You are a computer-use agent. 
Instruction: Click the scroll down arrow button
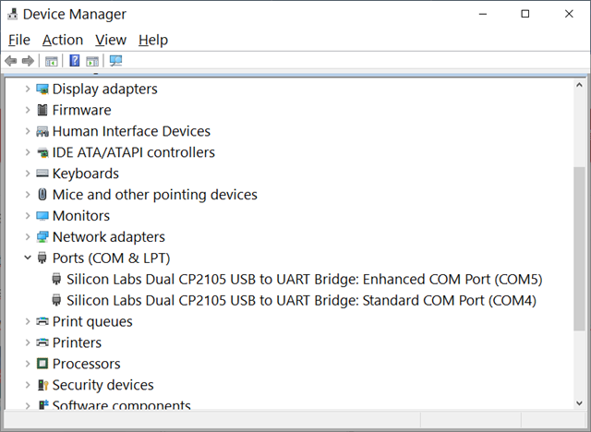pyautogui.click(x=579, y=403)
